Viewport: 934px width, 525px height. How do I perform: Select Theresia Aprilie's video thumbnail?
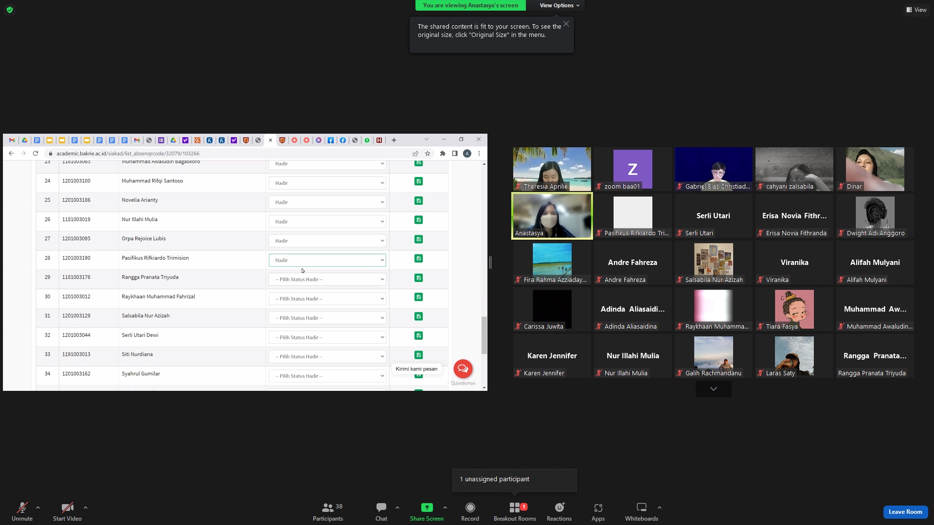tap(552, 169)
